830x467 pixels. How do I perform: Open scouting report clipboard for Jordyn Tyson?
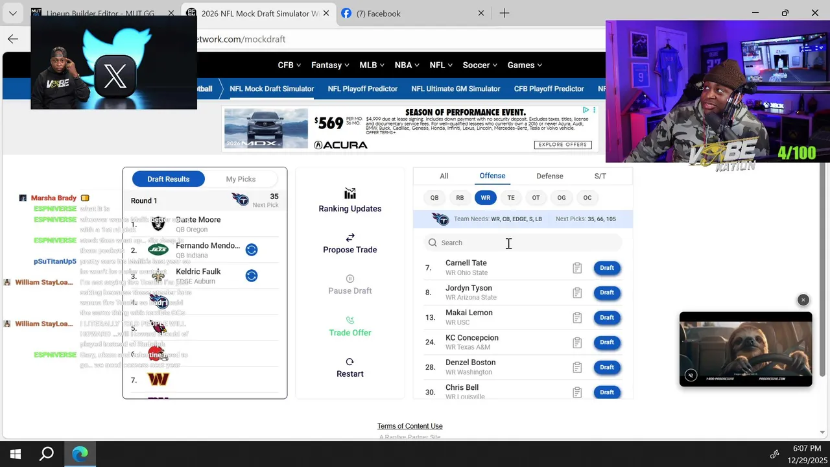click(577, 293)
